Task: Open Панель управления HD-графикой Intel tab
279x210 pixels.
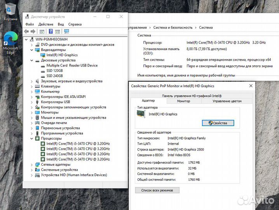Action: 192,96
